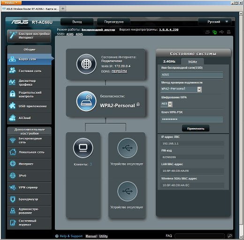This screenshot has height=240, width=244.
Task: Click the USB status icon in header
Action: (x=221, y=32)
